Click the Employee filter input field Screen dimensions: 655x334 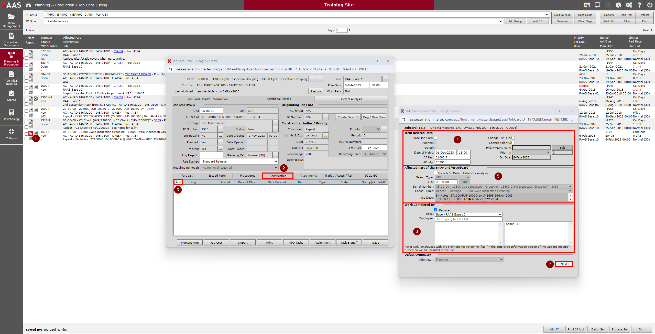tap(468, 219)
